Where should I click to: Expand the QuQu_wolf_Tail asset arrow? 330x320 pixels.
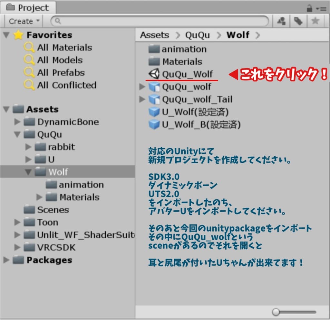pyautogui.click(x=142, y=99)
